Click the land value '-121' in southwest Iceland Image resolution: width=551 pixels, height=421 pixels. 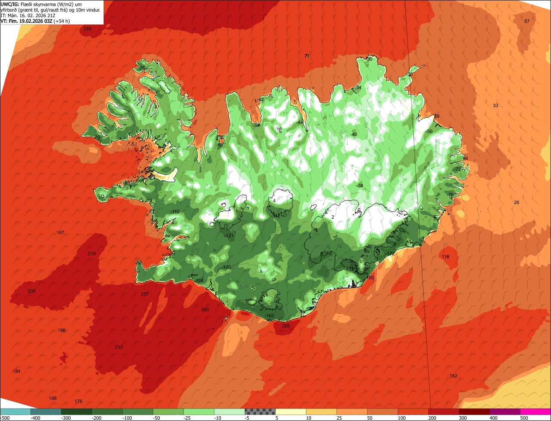coord(229,235)
